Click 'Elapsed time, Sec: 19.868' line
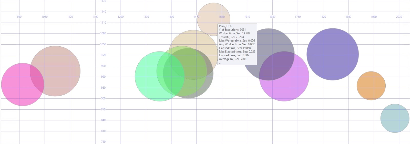 point(235,48)
